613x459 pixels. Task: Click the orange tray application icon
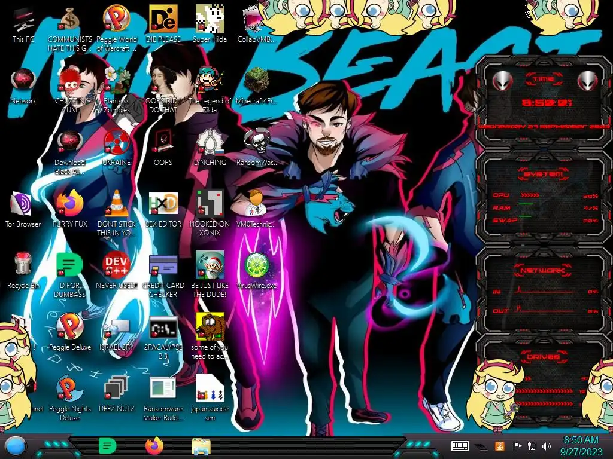(x=500, y=446)
